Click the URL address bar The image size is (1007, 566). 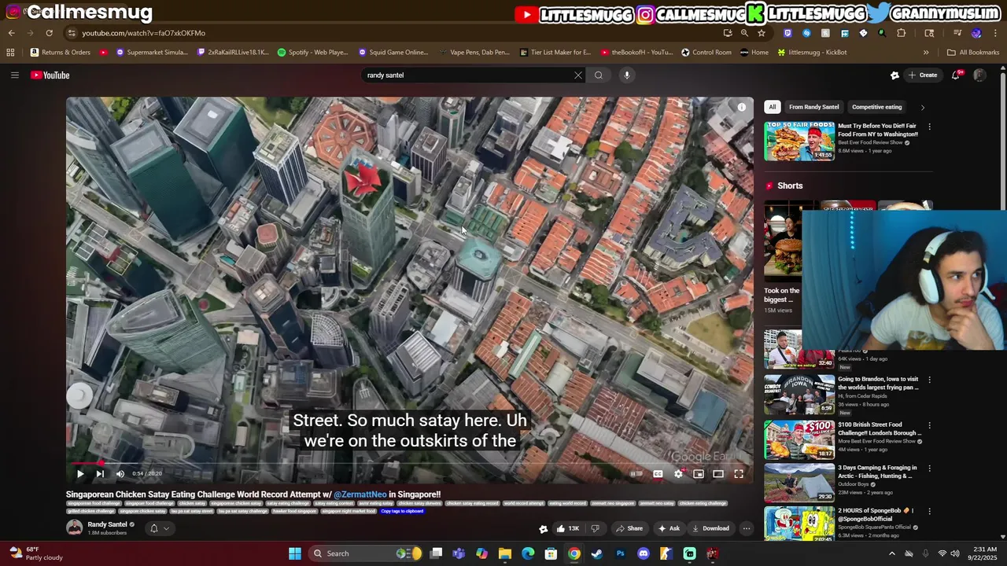[x=393, y=33]
